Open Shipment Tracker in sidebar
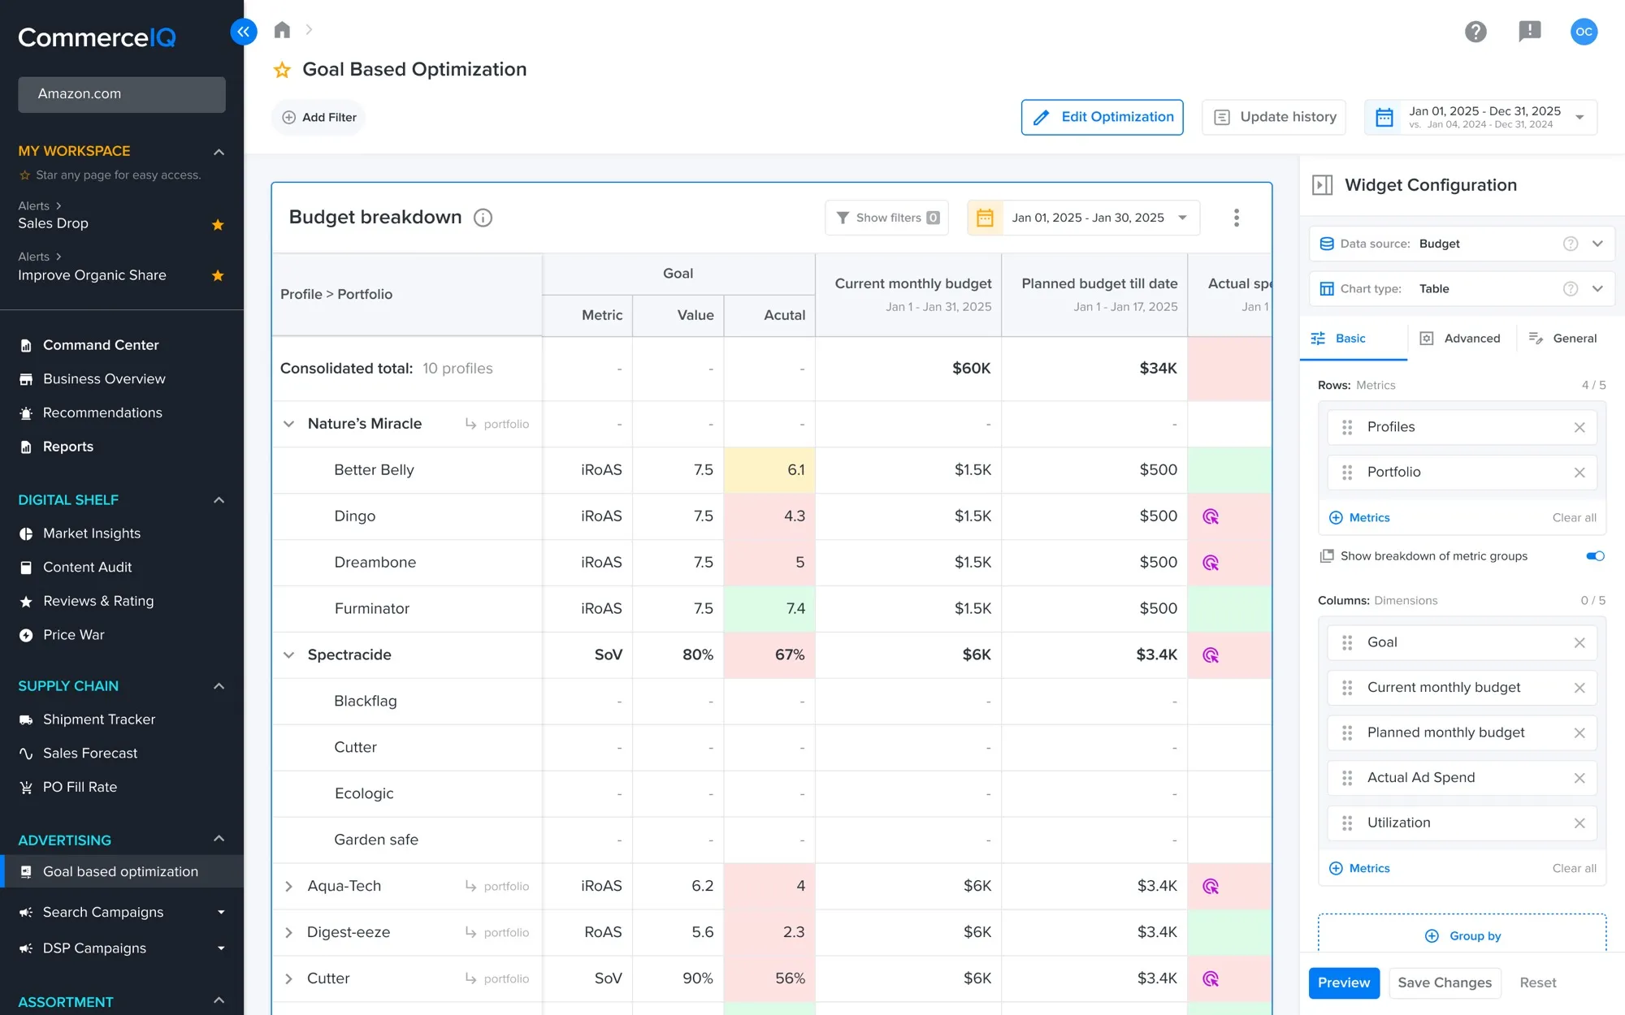1625x1015 pixels. click(99, 719)
